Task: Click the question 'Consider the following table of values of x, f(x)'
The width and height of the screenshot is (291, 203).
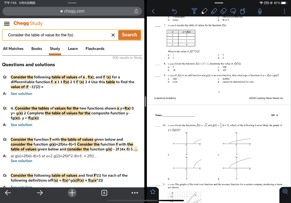Action: click(x=72, y=82)
